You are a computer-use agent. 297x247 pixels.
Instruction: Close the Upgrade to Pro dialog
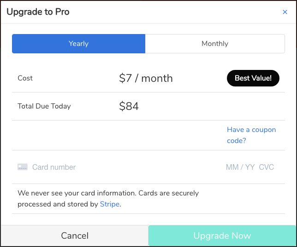click(285, 12)
